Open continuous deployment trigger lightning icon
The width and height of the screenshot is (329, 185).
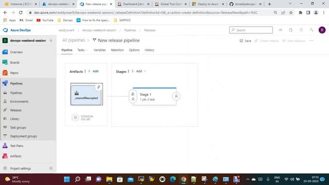click(x=98, y=87)
